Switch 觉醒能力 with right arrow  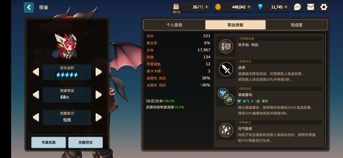point(98,117)
